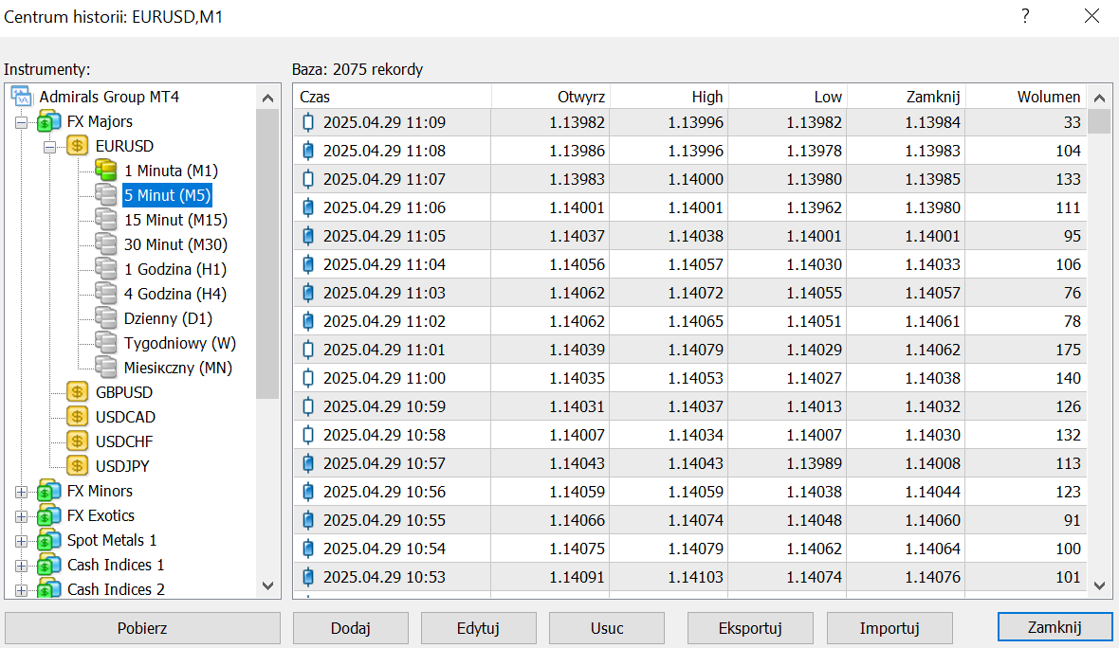Click the Spot Metals 1 folder icon

point(48,540)
